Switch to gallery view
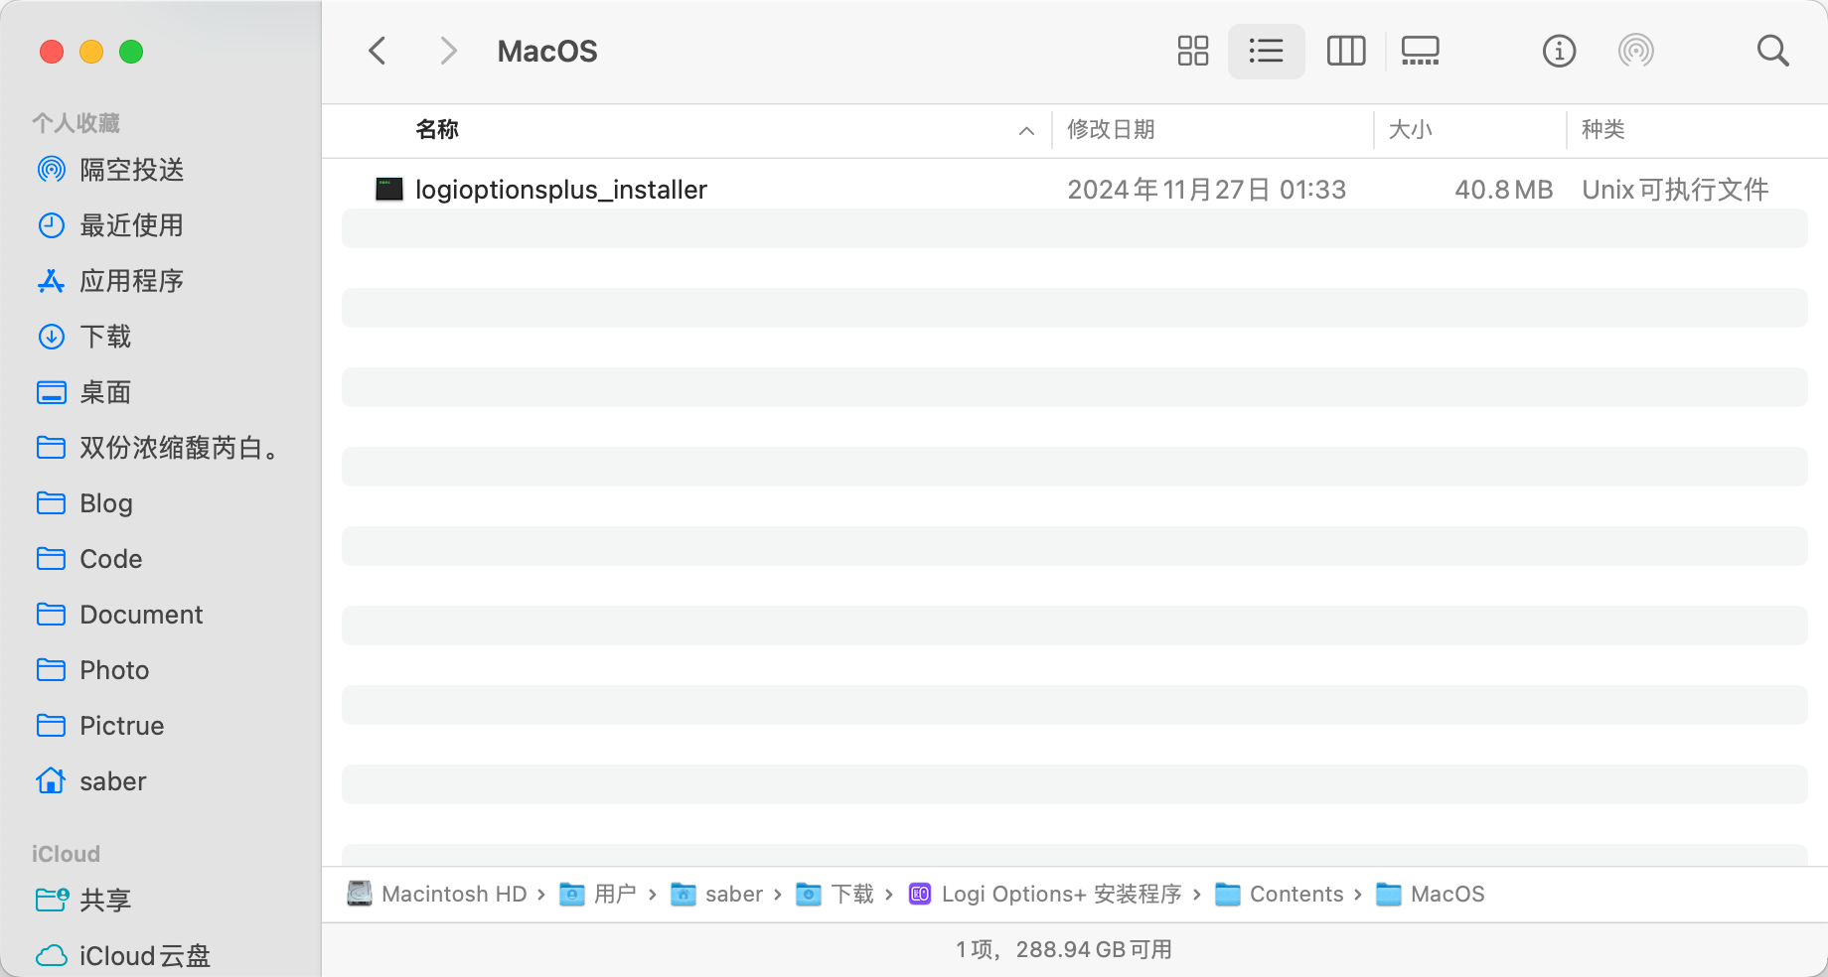The image size is (1828, 977). click(1420, 51)
